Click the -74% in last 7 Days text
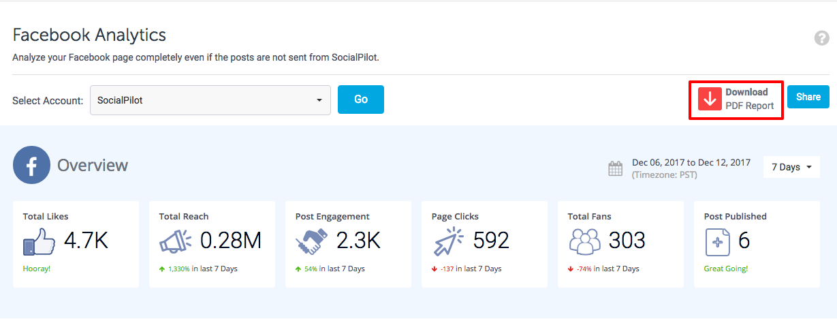The height and width of the screenshot is (319, 837). pyautogui.click(x=608, y=269)
